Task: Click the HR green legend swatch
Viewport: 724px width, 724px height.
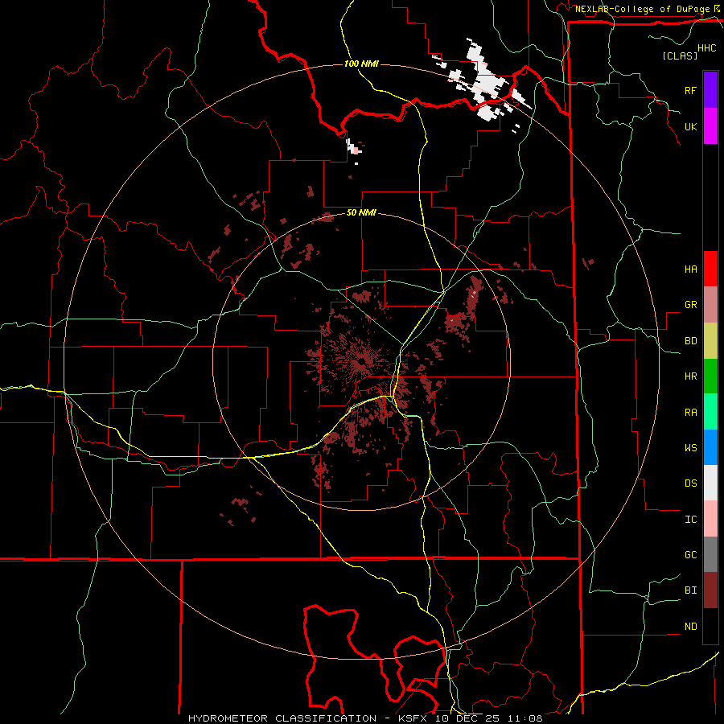Action: point(710,376)
